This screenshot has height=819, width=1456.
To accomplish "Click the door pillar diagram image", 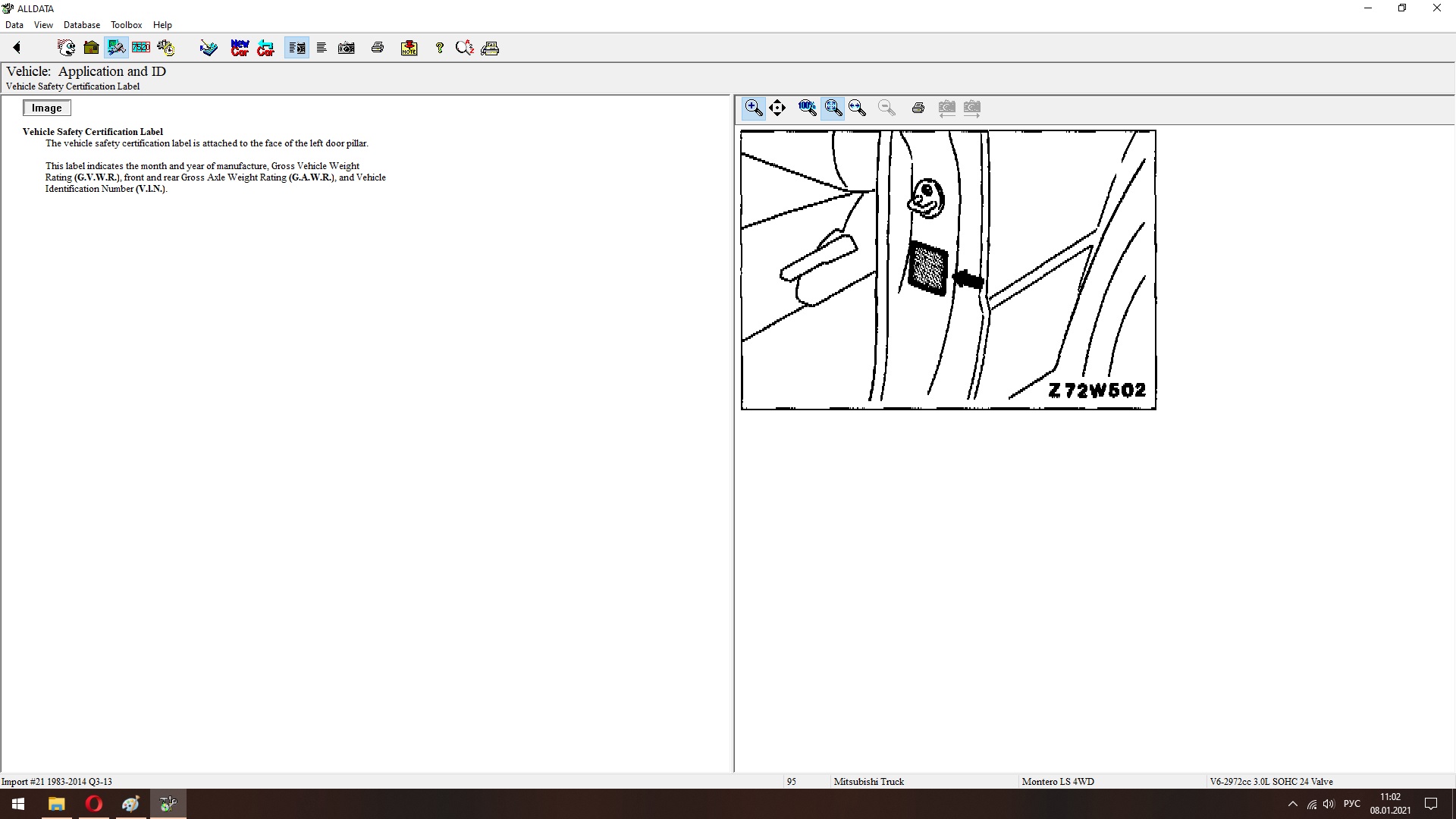I will coord(948,270).
